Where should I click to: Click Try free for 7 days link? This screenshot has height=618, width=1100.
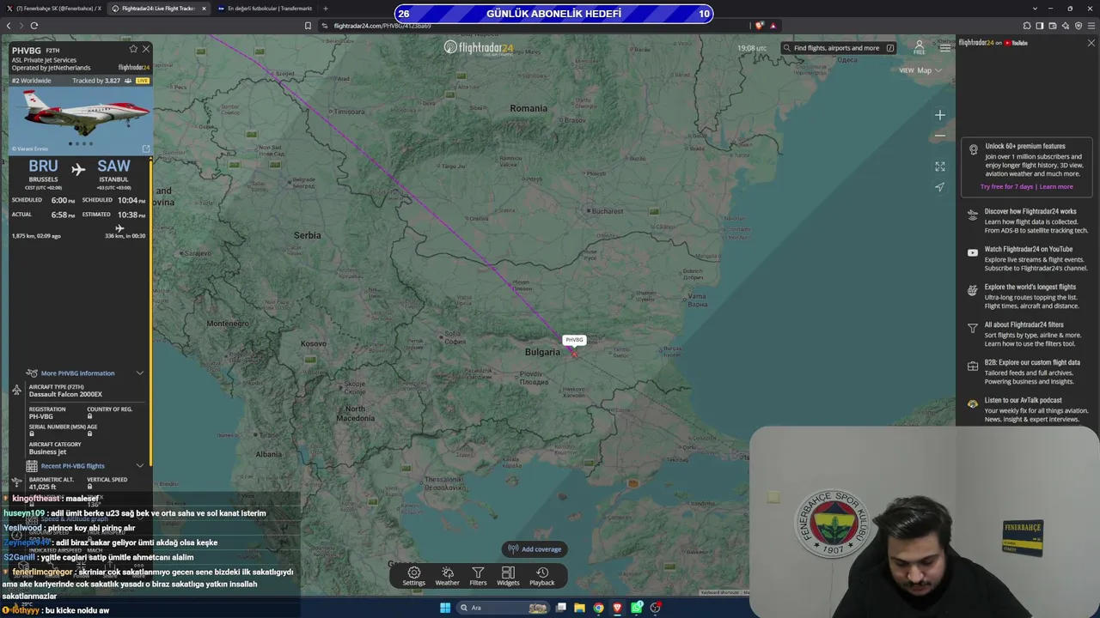tap(1007, 186)
